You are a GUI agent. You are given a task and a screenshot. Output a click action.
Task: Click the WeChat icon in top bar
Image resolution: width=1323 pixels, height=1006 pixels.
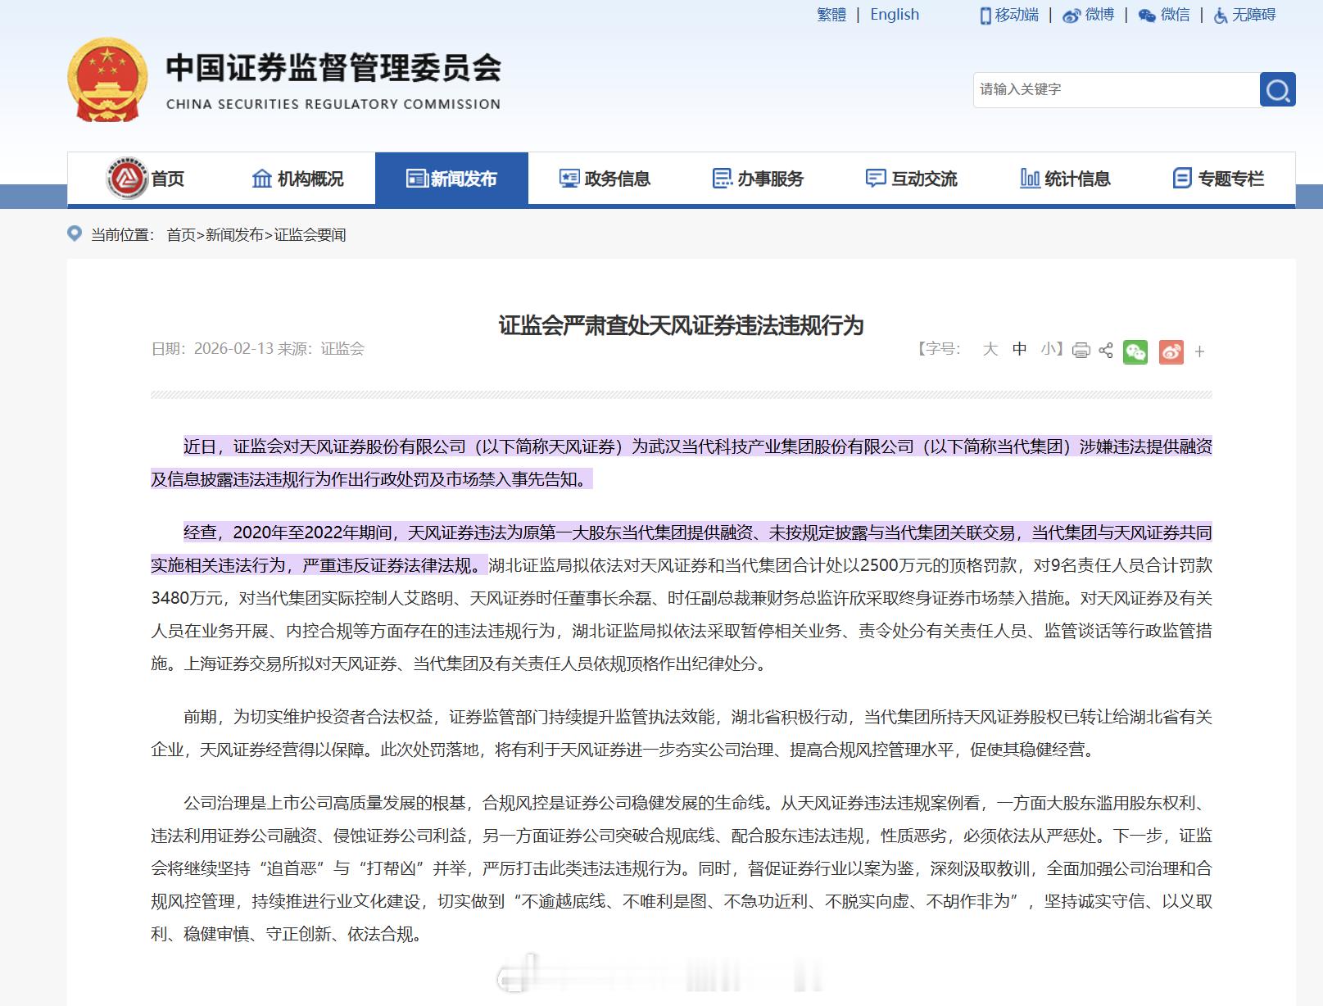[1147, 16]
